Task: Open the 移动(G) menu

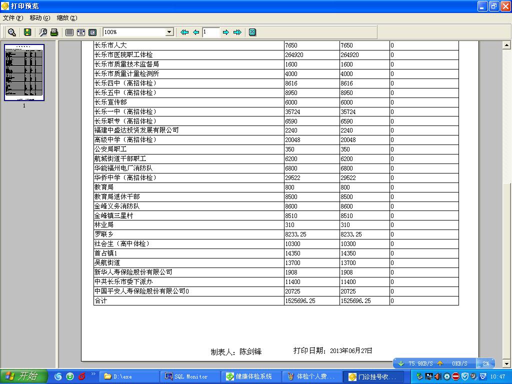Action: (x=40, y=18)
